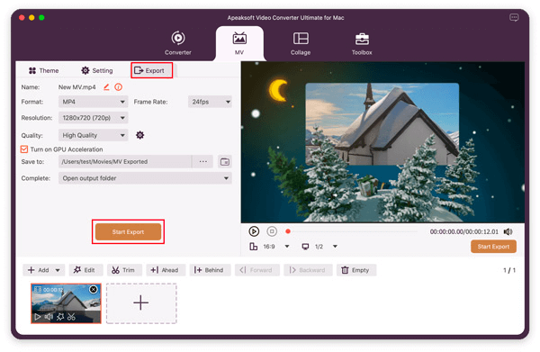540x352 pixels.
Task: Expand the Add dropdown arrow
Action: (x=58, y=270)
